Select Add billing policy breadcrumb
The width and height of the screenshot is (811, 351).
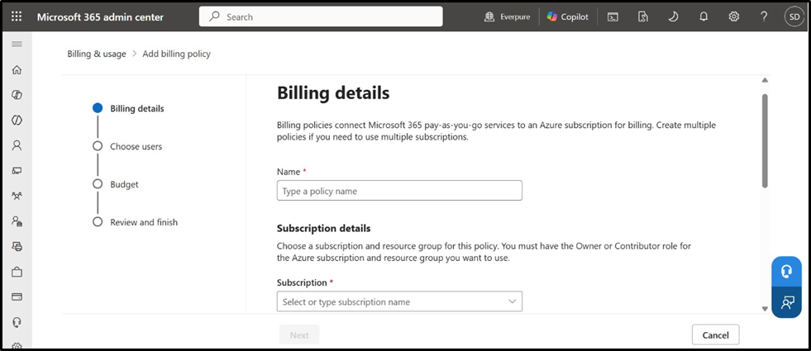[176, 54]
